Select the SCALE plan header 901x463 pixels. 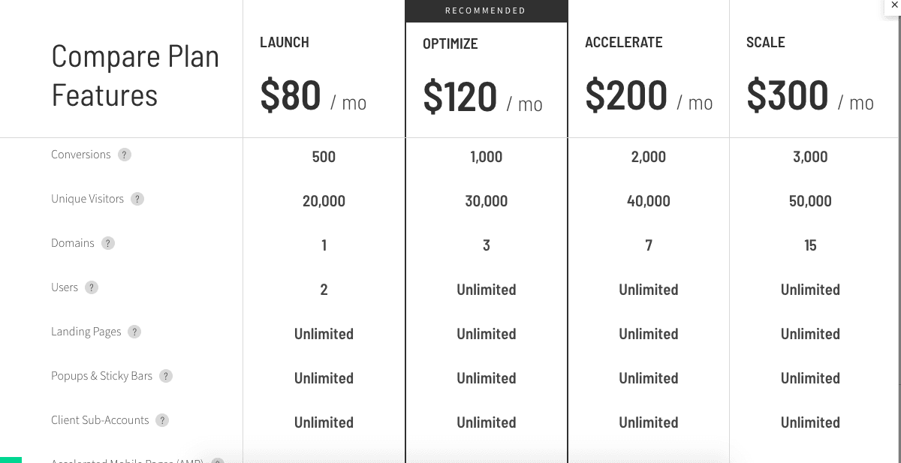point(766,42)
